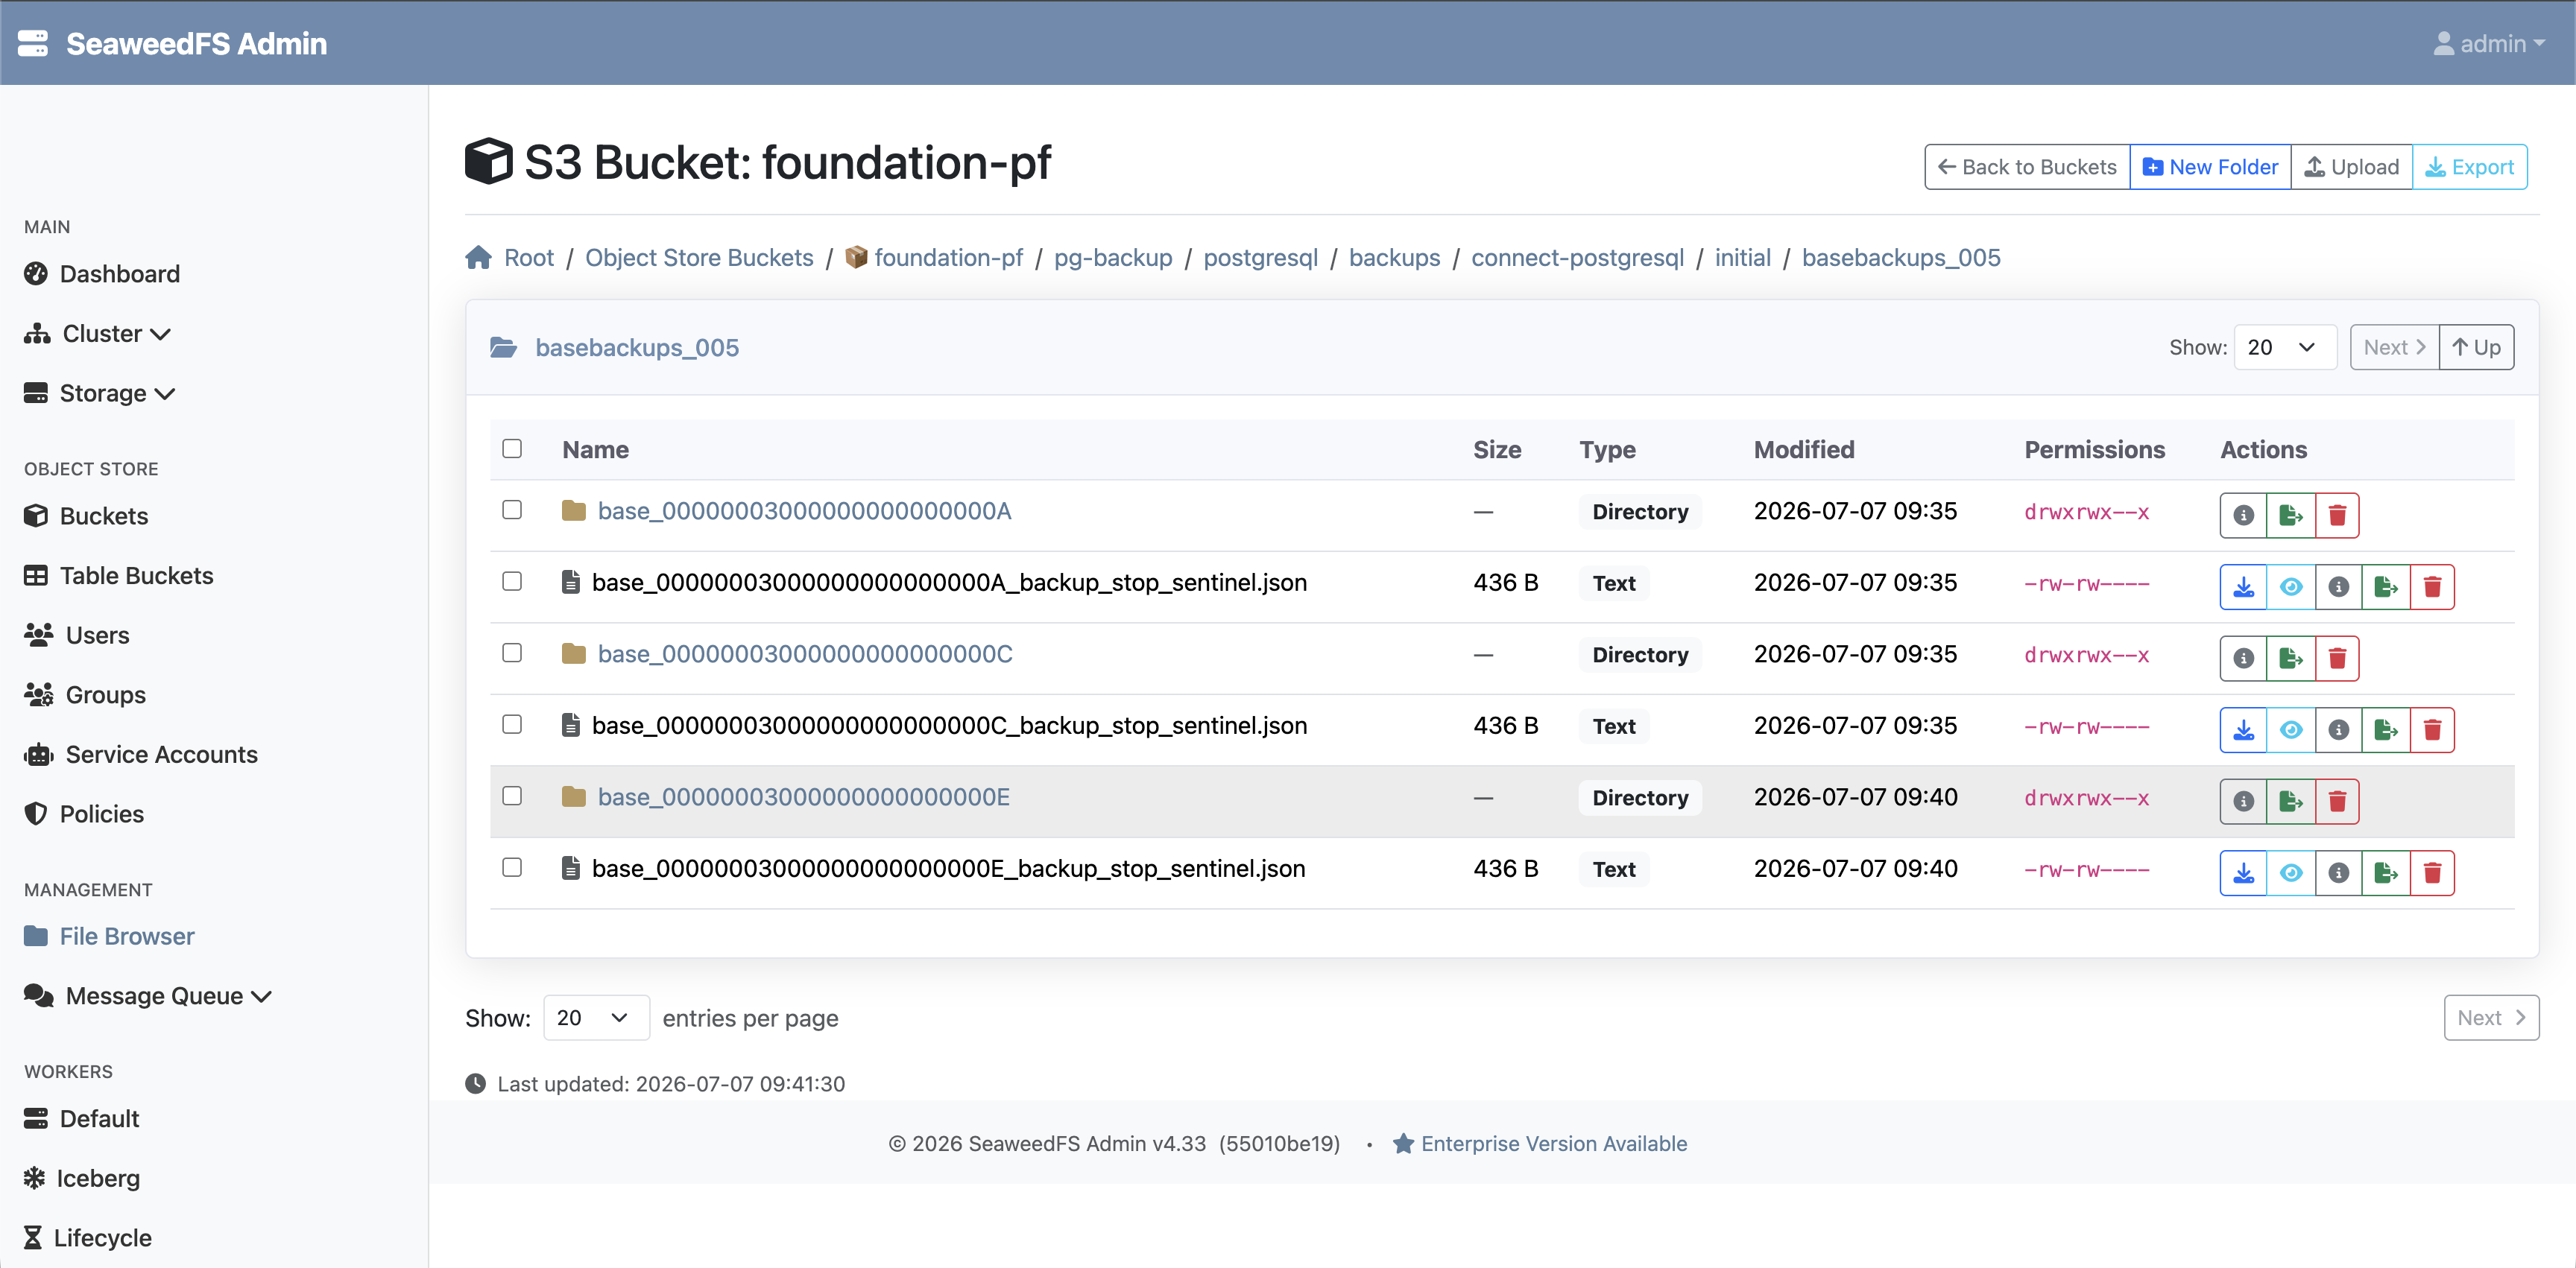Check the box for base_...00C directory

click(512, 653)
